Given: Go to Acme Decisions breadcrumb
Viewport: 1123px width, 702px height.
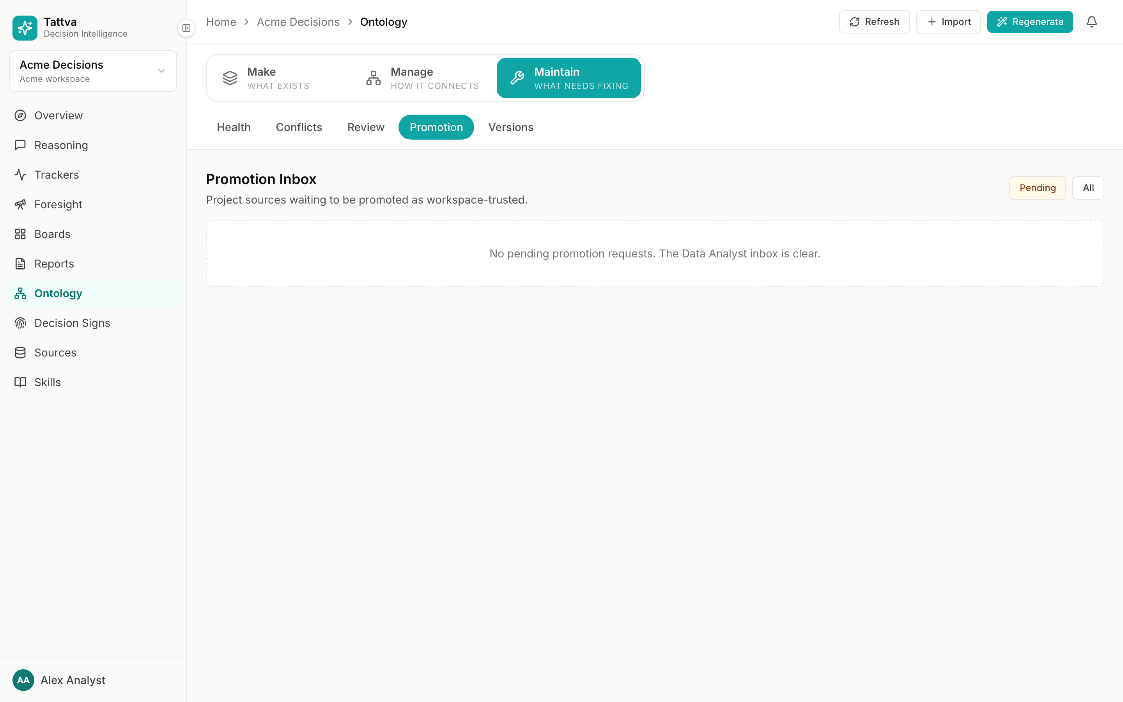Looking at the screenshot, I should (298, 22).
